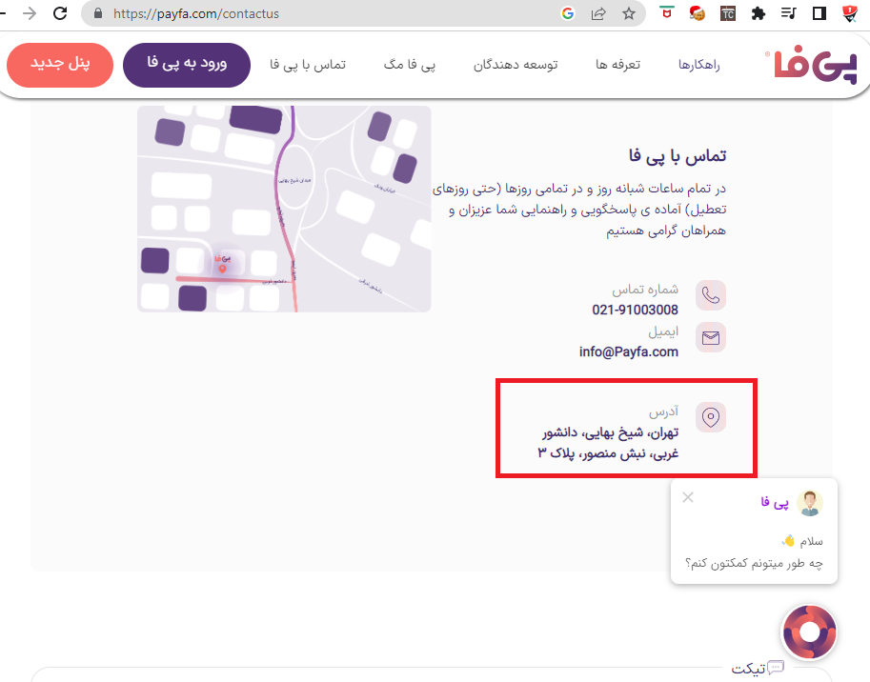Close the chat greeting popup
This screenshot has height=682, width=870.
point(688,497)
